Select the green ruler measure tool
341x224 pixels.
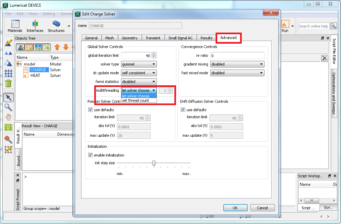pos(8,127)
